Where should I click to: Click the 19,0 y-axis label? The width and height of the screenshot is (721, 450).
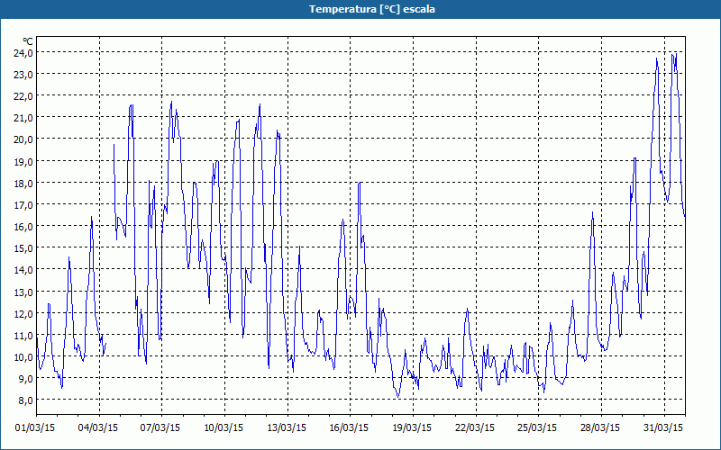[x=23, y=162]
